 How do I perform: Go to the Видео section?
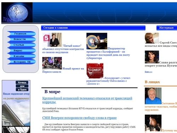21,51
